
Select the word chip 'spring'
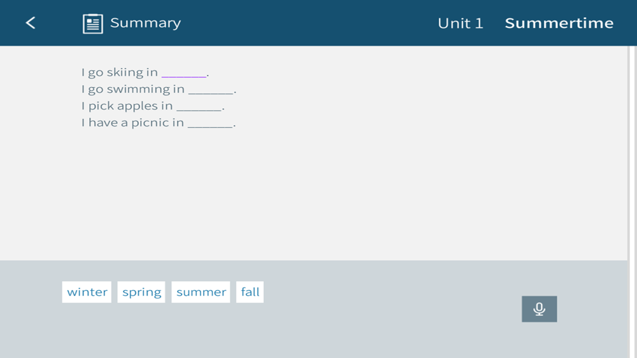click(141, 292)
